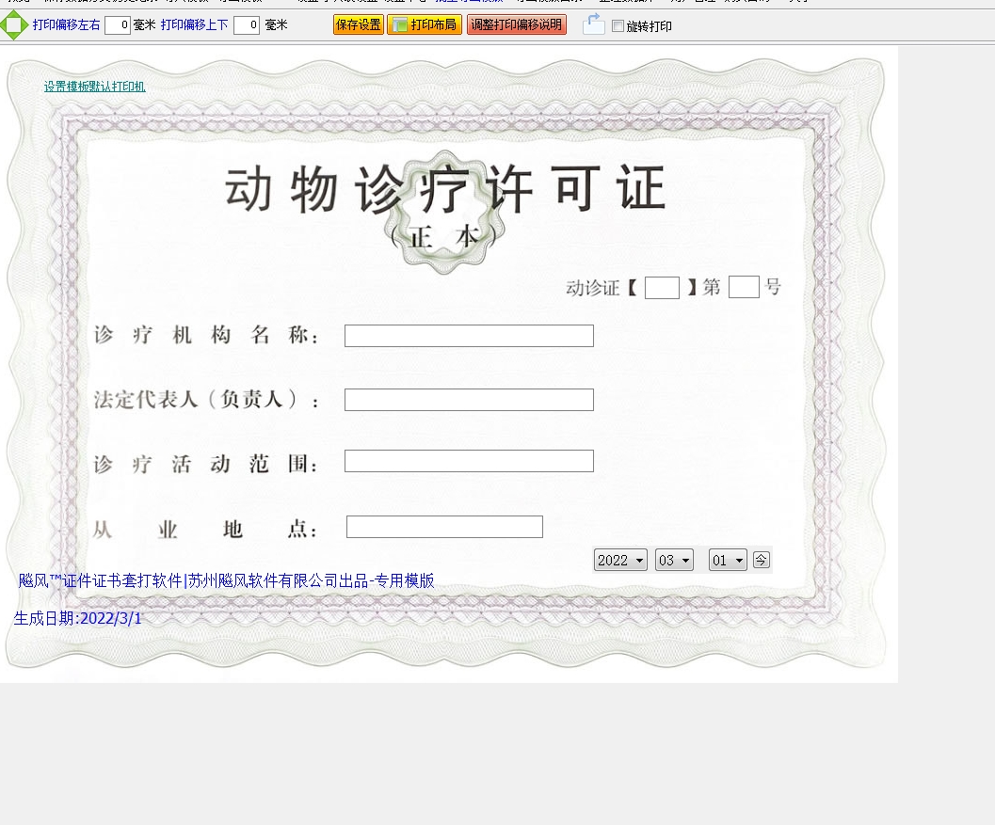The image size is (995, 825).
Task: Click the 法定代表人(负责人) text field
Action: point(469,400)
